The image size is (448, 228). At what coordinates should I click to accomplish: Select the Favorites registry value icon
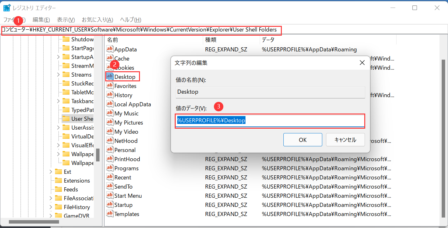point(110,86)
